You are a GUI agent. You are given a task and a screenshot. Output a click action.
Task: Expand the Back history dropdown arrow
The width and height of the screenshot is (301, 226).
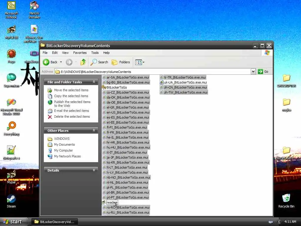61,62
